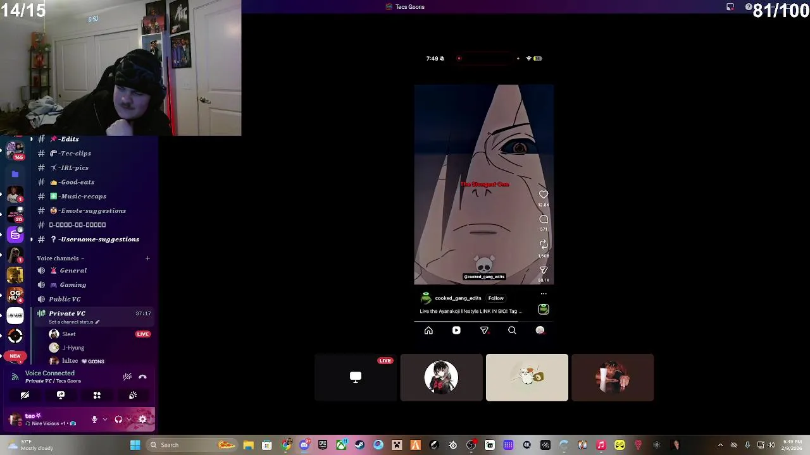Open comments on the Instagram reel

tap(544, 219)
